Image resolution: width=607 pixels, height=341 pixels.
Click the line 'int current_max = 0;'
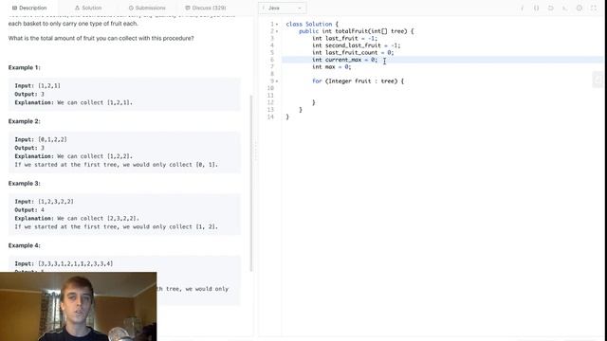click(x=344, y=60)
